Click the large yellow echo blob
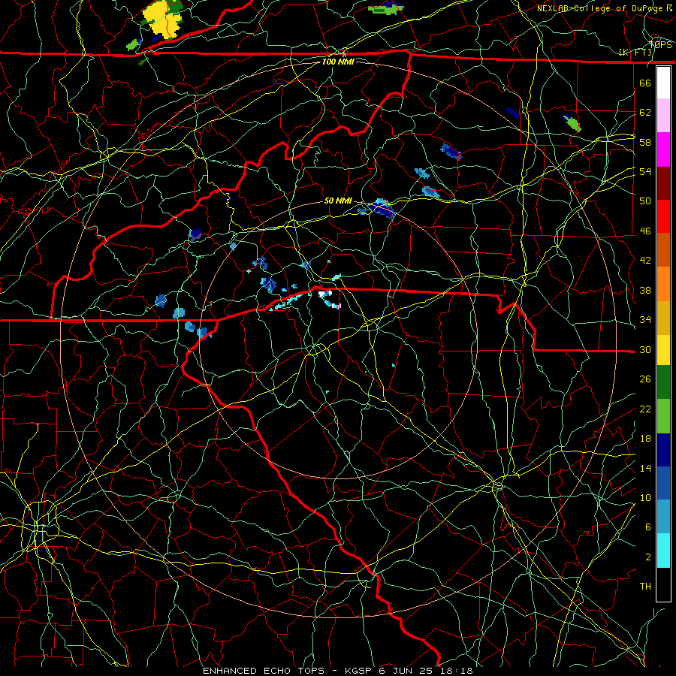Viewport: 676px width, 676px height. [162, 20]
